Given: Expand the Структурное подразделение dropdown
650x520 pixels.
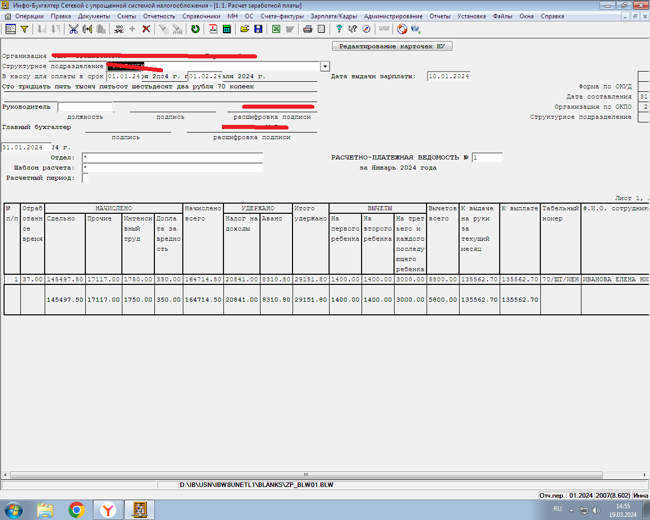Looking at the screenshot, I should [325, 67].
